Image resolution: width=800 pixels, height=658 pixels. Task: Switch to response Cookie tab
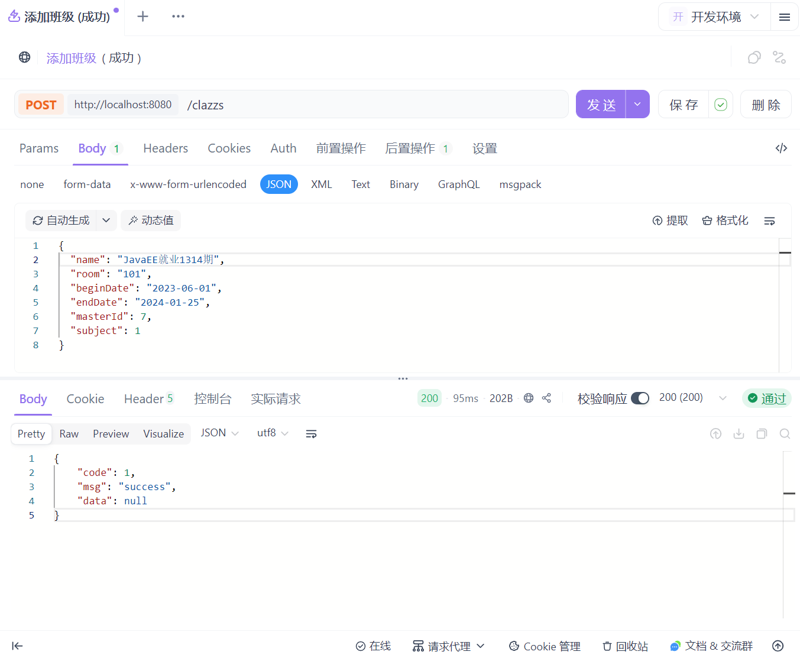85,399
